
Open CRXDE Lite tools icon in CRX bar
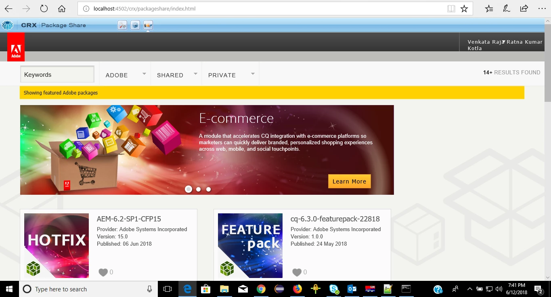coord(122,25)
